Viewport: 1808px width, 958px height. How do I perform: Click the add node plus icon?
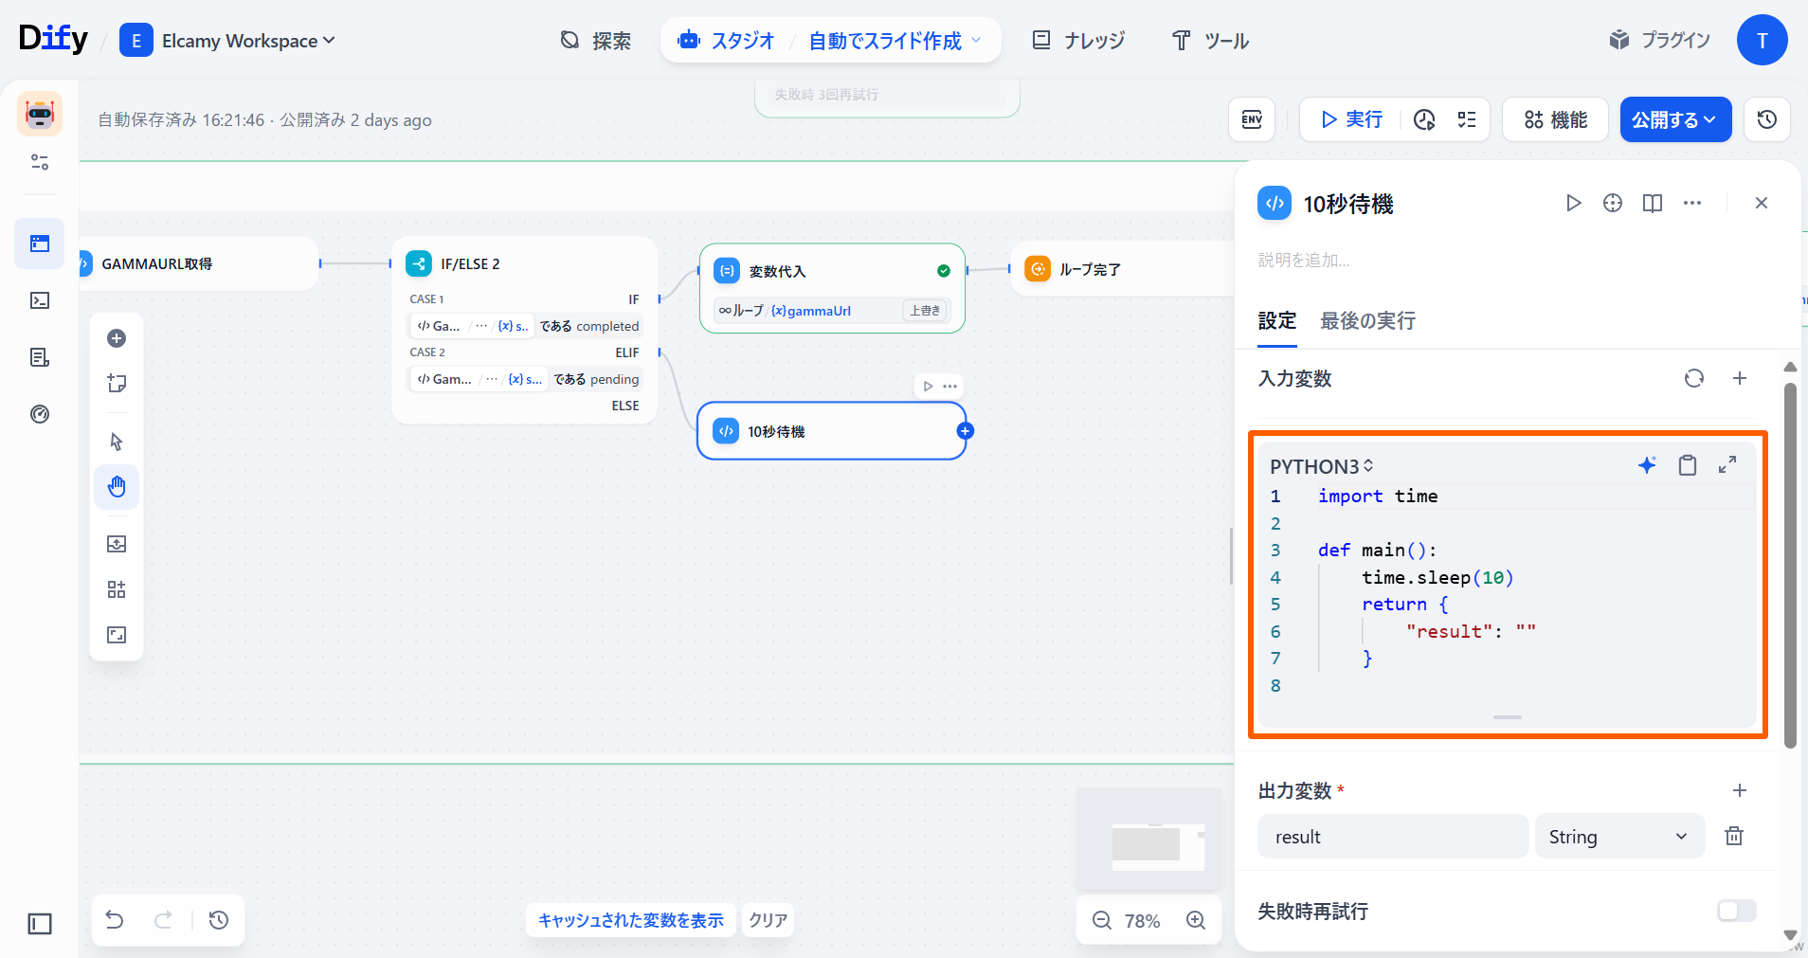coord(117,338)
